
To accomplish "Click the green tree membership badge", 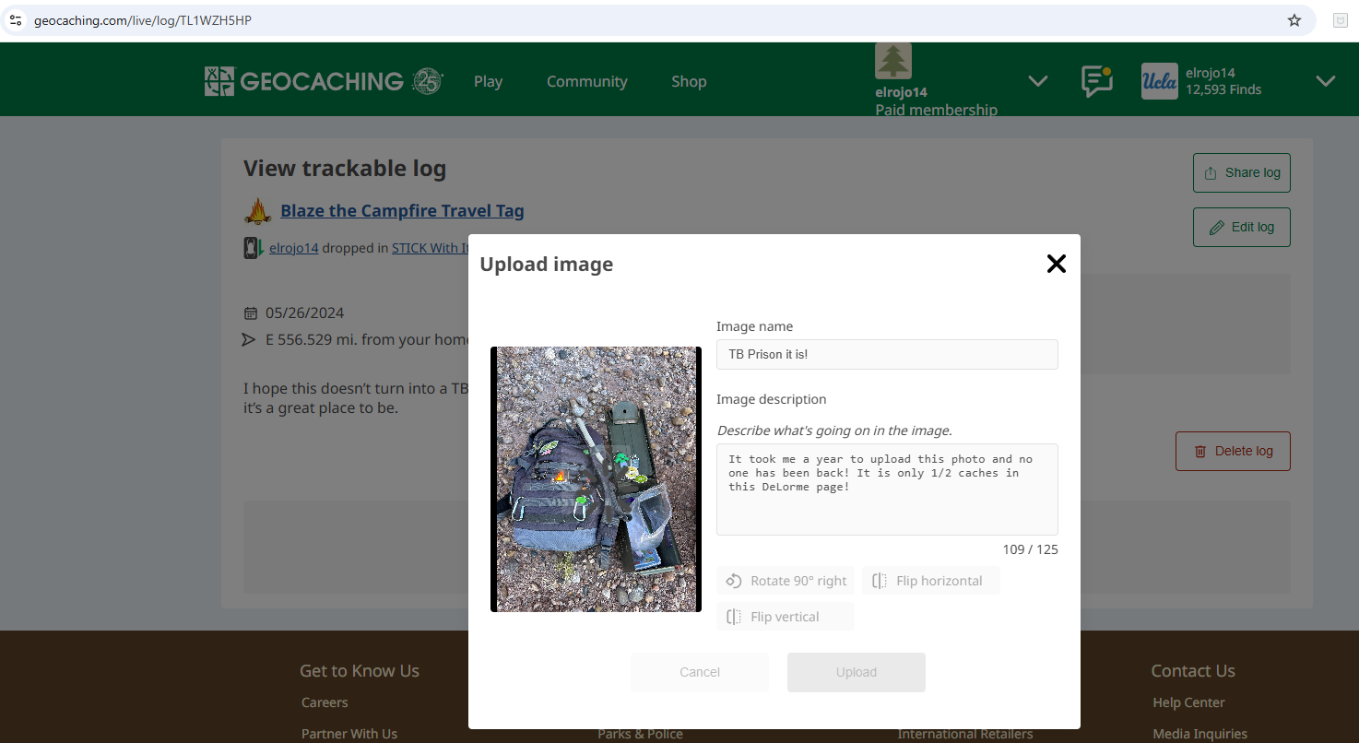I will point(893,61).
